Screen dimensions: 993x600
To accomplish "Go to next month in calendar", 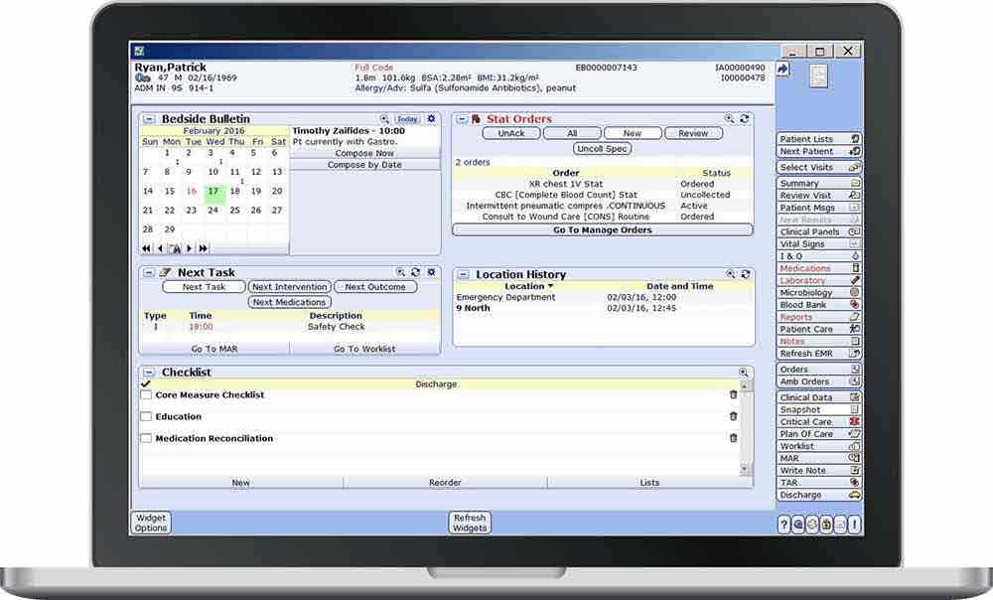I will [190, 248].
